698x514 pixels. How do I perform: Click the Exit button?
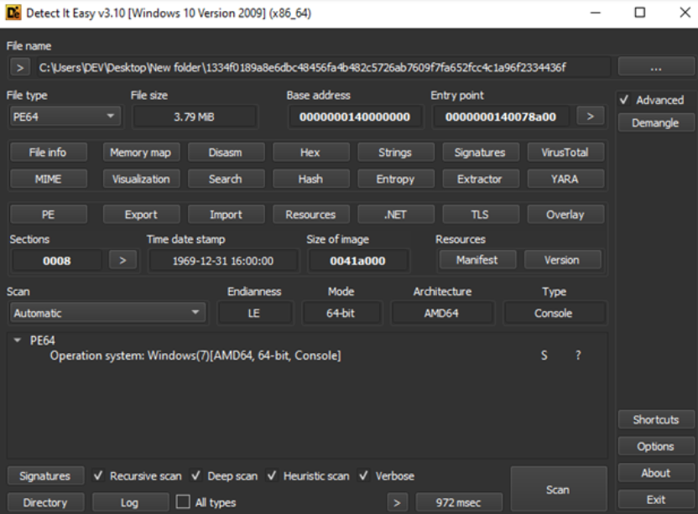coord(656,500)
